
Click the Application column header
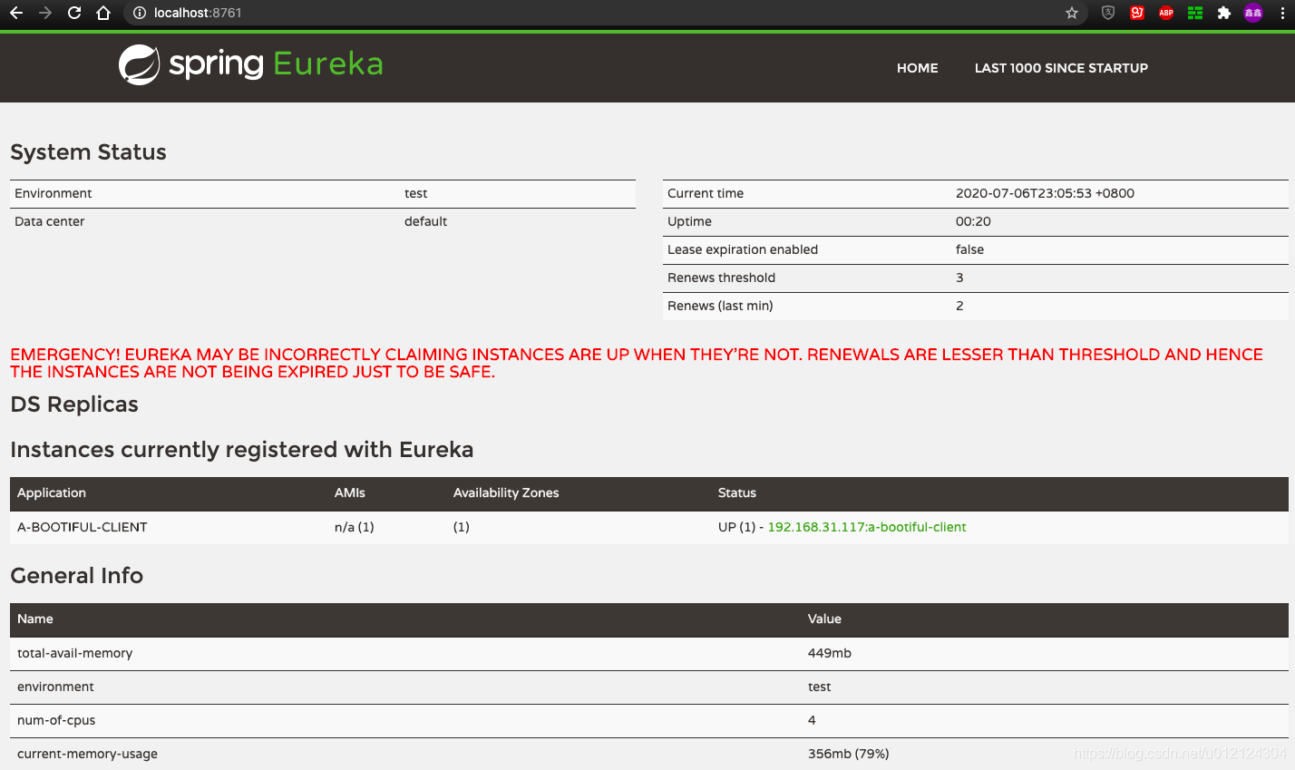(x=52, y=492)
